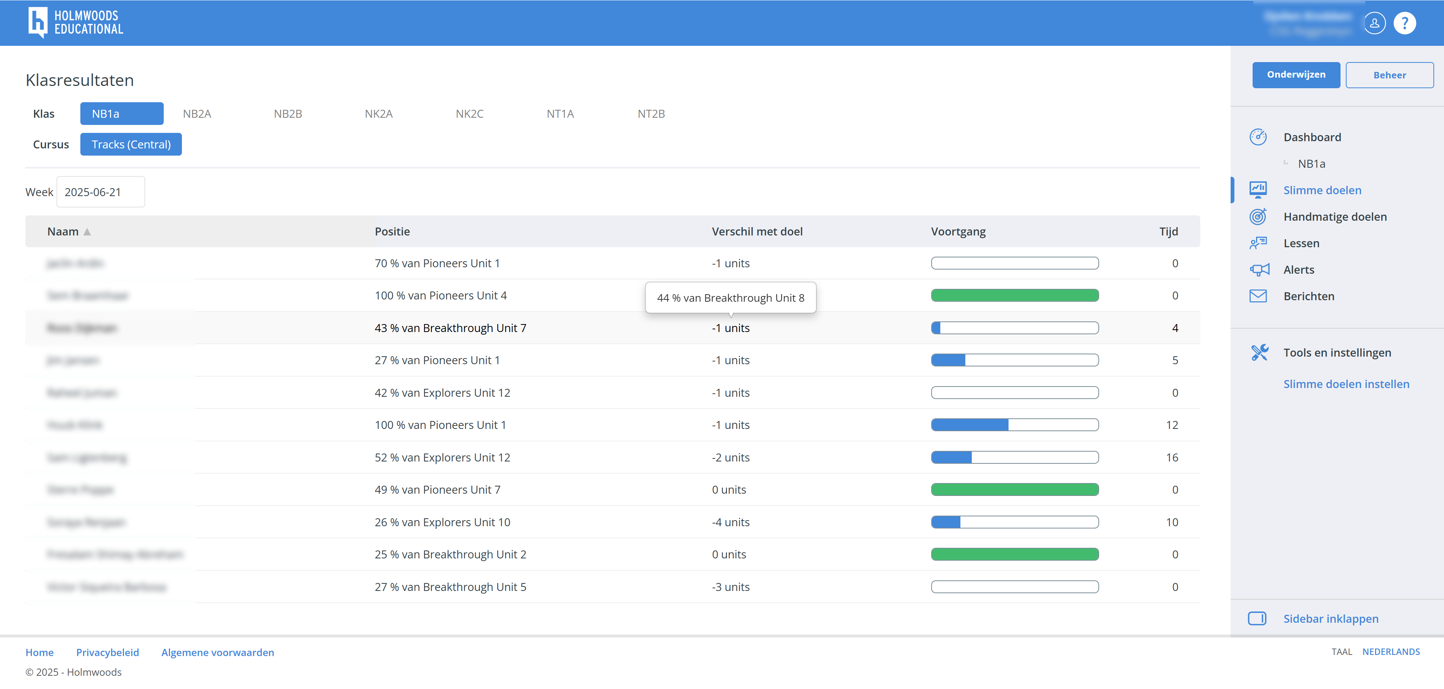Select class NB1a tab
This screenshot has height=689, width=1444.
coord(122,114)
